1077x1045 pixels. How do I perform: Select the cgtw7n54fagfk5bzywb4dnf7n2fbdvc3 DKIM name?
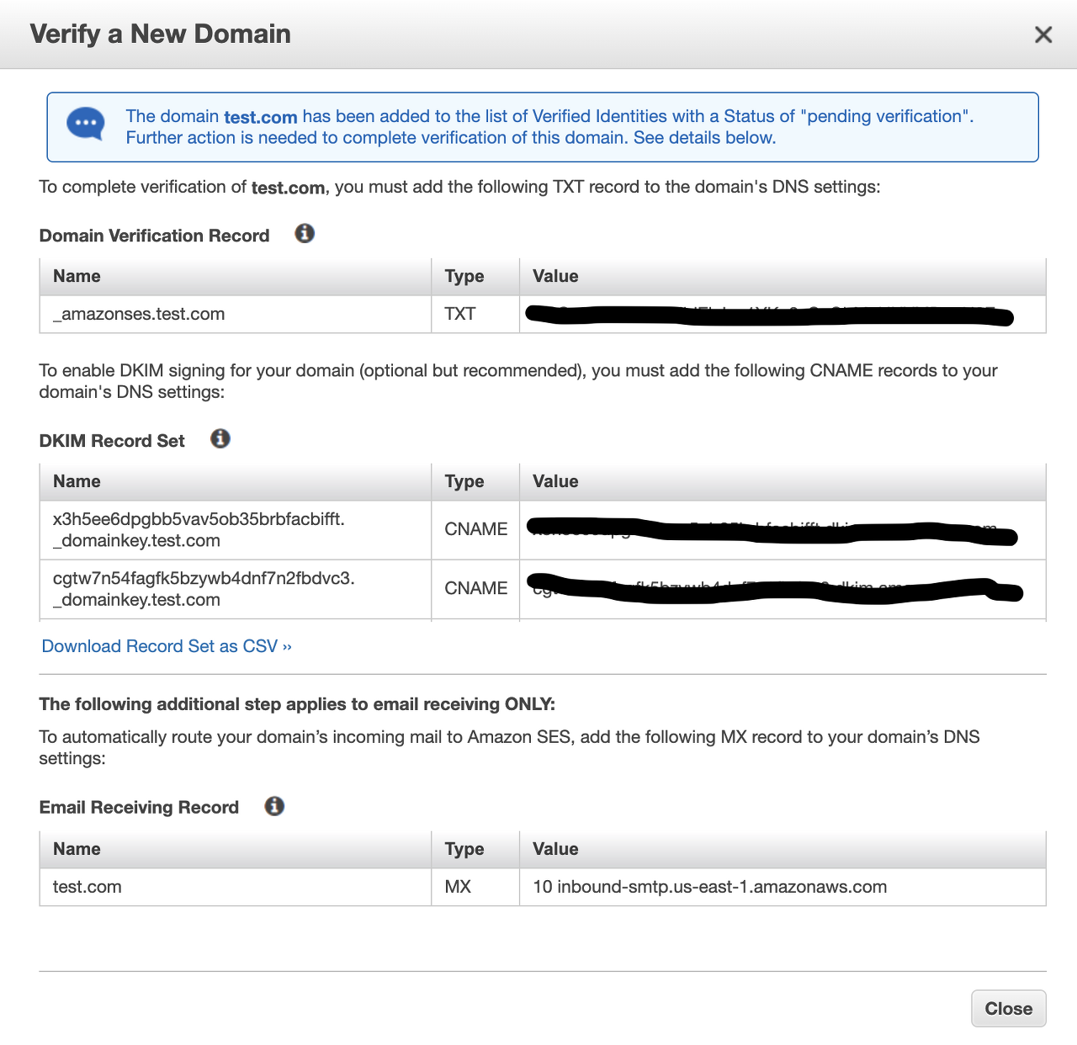[x=204, y=589]
